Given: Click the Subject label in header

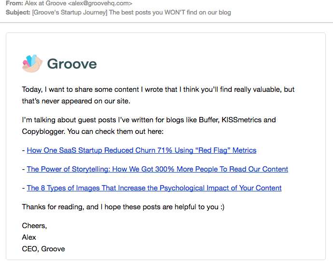Looking at the screenshot, I should [18, 12].
